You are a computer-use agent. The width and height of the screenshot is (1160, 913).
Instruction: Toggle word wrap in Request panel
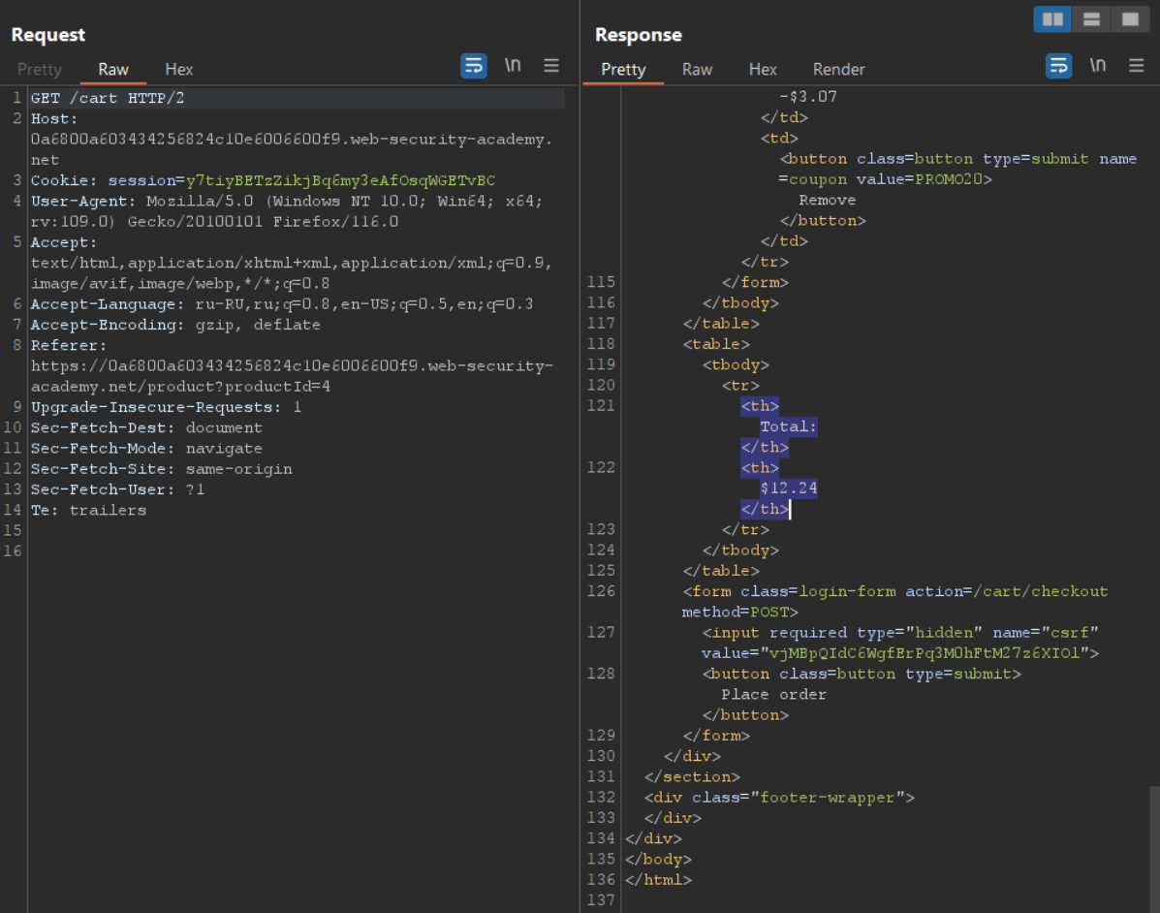tap(474, 66)
